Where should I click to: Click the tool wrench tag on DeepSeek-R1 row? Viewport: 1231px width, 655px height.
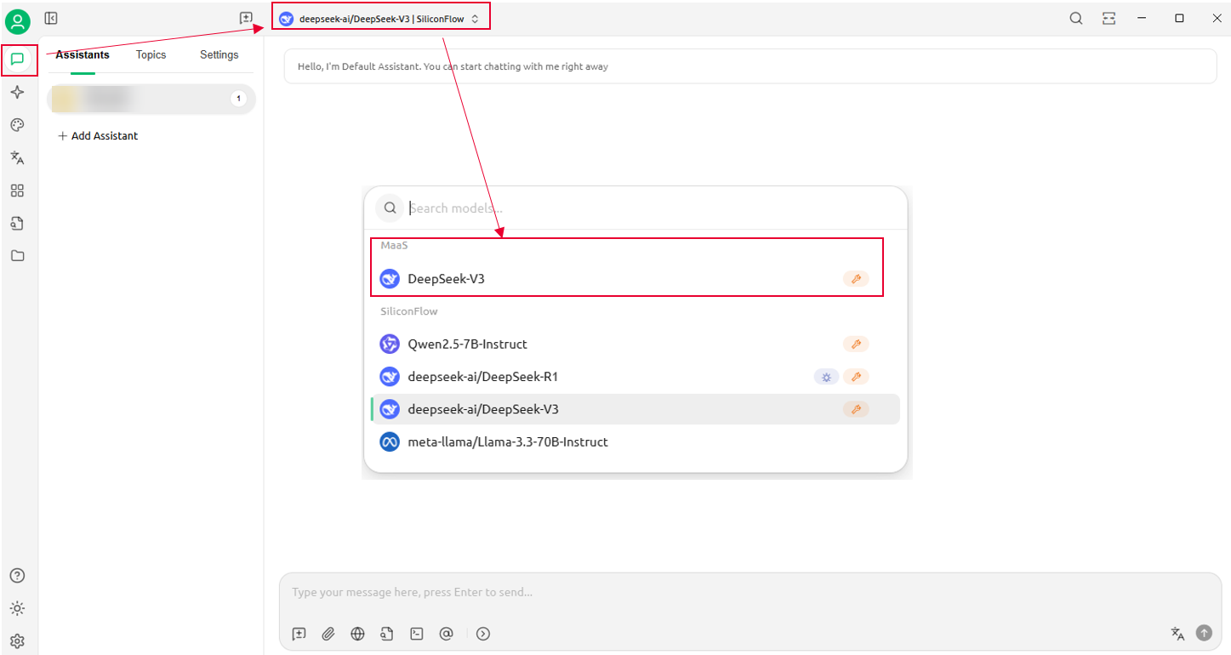856,377
